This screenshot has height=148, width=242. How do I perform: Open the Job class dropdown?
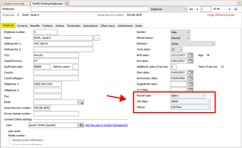(x=208, y=101)
